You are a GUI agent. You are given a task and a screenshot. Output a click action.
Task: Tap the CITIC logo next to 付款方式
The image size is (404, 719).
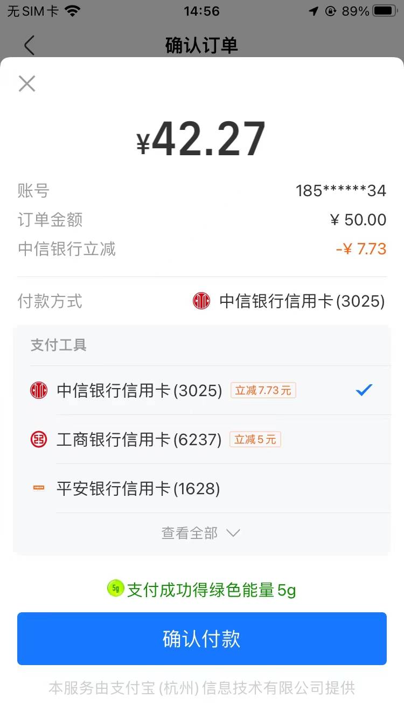(x=201, y=301)
